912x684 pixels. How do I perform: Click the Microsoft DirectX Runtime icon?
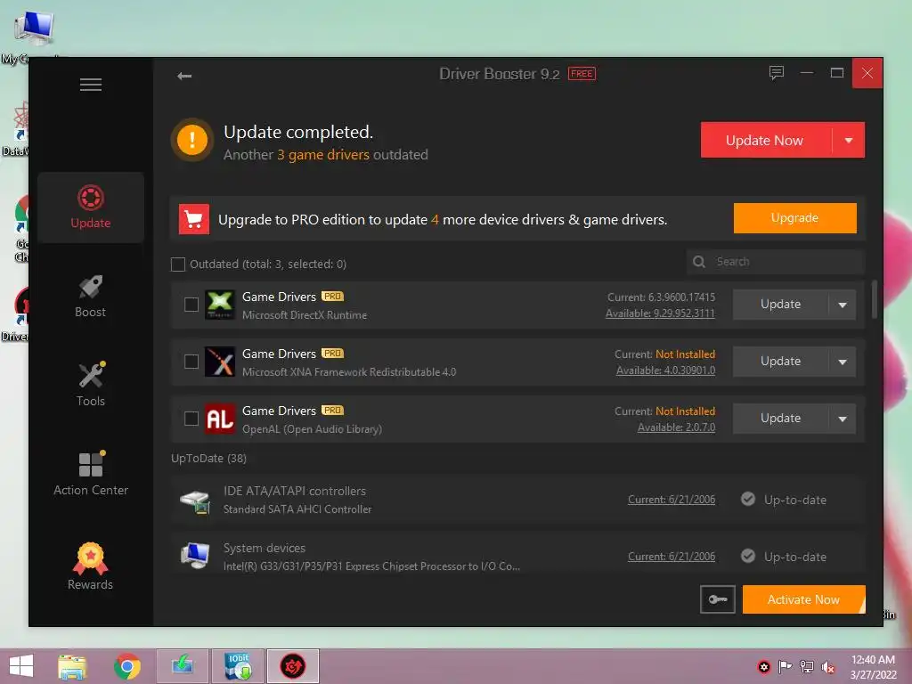[220, 305]
